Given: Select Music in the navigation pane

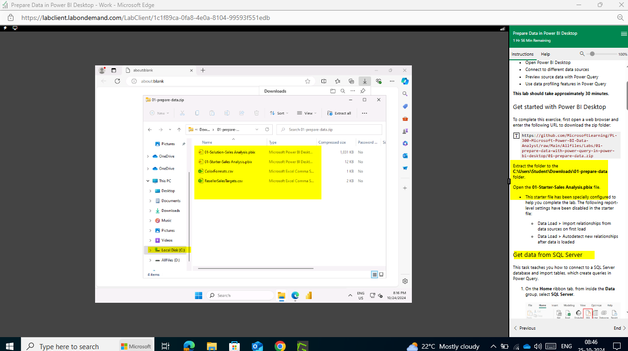Looking at the screenshot, I should point(166,220).
